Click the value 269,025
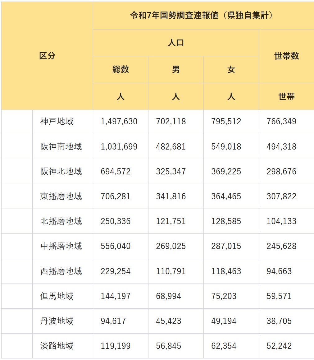 [x=171, y=246]
